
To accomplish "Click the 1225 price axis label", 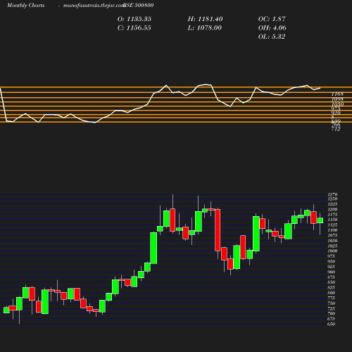I will pos(332,204).
